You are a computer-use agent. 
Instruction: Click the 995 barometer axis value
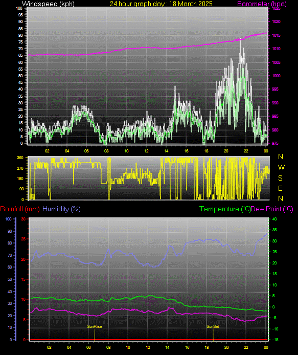click(x=275, y=89)
